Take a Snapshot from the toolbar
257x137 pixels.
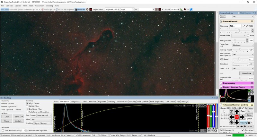click(69, 10)
